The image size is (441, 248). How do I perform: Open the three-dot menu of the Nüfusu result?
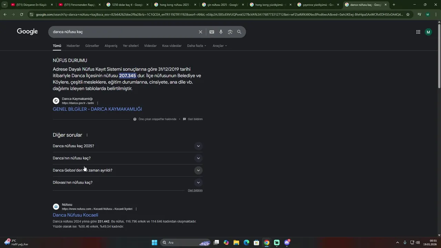(136, 209)
